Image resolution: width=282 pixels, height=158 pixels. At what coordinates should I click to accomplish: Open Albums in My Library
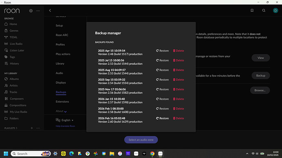tap(12, 79)
